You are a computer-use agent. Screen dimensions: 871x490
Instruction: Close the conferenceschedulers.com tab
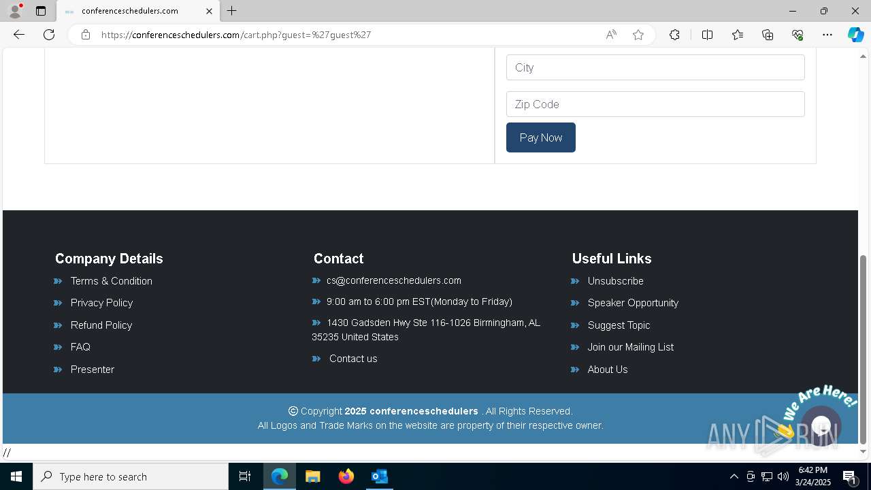coord(209,11)
